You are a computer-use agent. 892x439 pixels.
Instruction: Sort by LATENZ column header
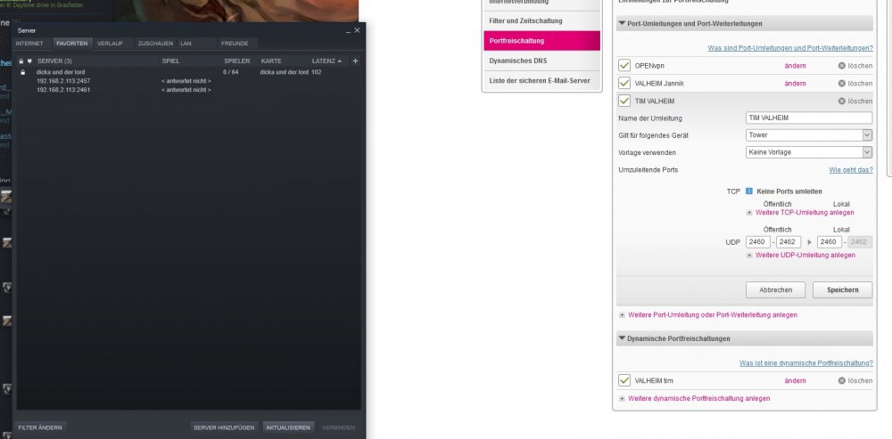pos(326,61)
